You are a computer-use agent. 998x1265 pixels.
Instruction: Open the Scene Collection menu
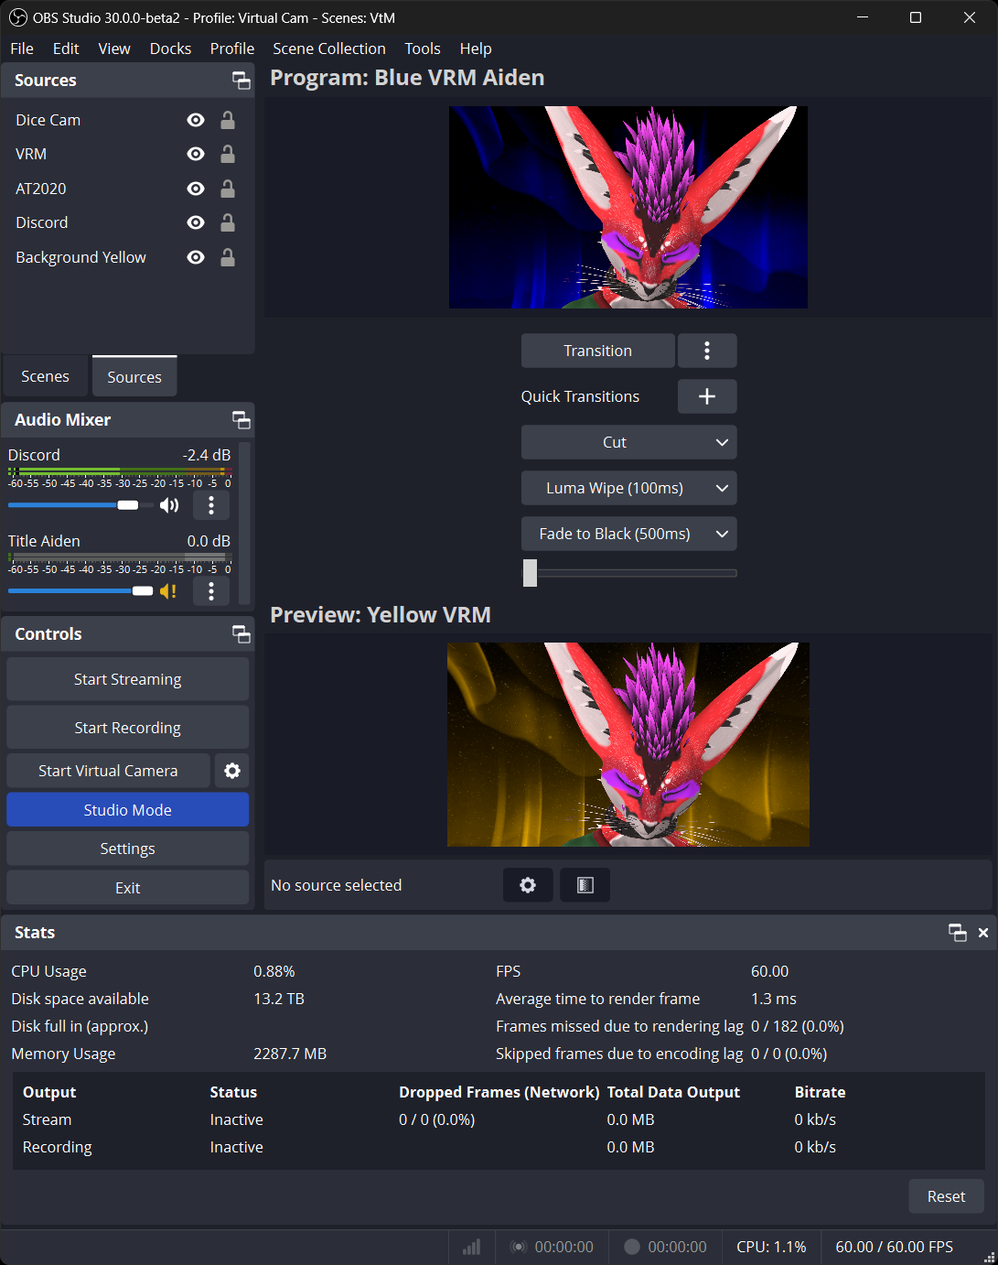pos(328,49)
